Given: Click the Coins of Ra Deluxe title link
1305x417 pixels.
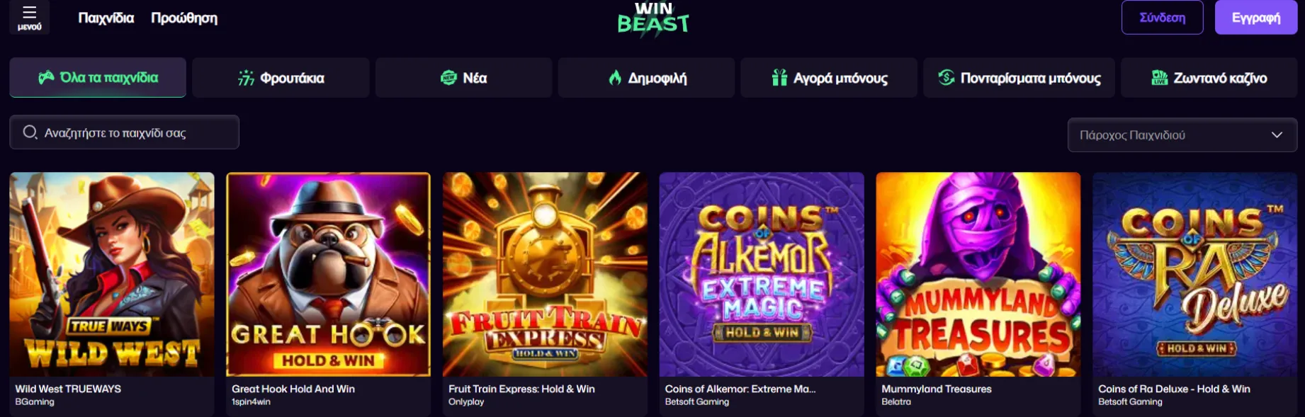Looking at the screenshot, I should click(1174, 389).
